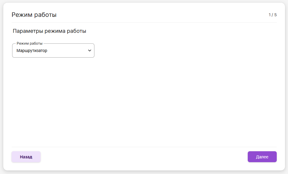This screenshot has width=288, height=174.
Task: Return to previous step with Назад
Action: [x=26, y=157]
